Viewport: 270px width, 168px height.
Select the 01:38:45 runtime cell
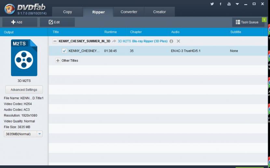coord(110,51)
